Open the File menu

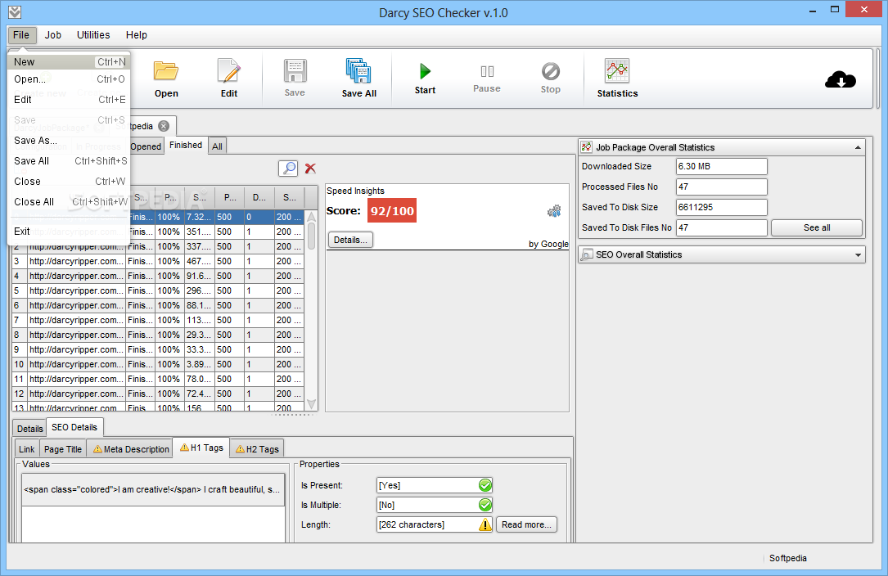pos(21,35)
